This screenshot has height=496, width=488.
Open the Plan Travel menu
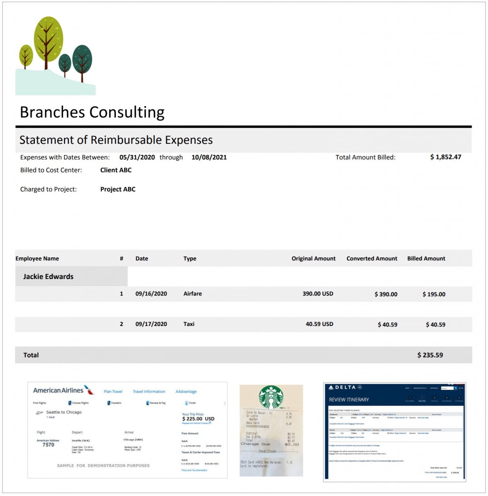point(113,391)
